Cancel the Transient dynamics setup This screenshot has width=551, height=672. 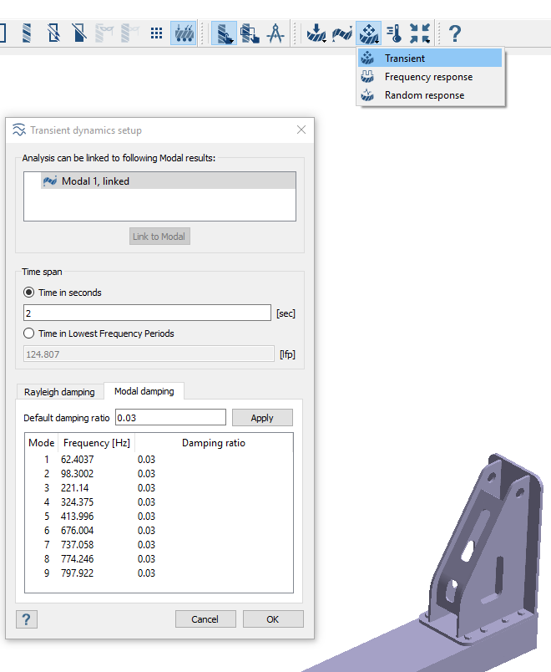pyautogui.click(x=205, y=619)
